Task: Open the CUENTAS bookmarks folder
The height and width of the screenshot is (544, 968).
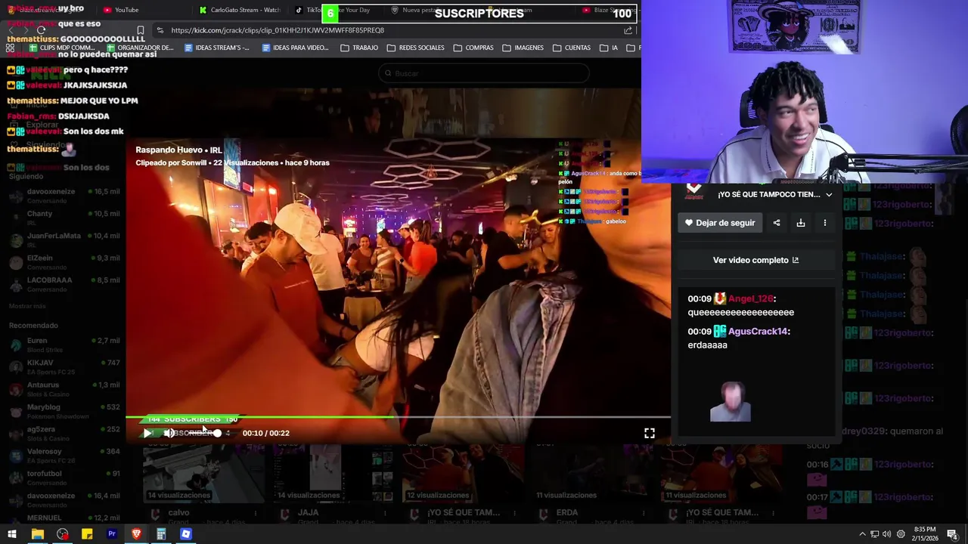Action: (572, 48)
